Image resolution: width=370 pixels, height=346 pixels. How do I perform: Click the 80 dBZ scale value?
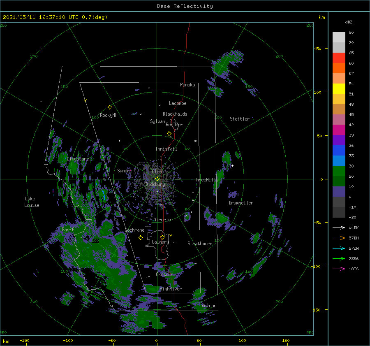click(351, 33)
